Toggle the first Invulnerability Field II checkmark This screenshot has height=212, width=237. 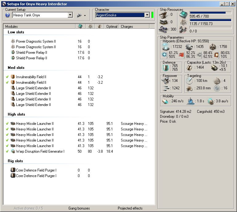pos(7,77)
